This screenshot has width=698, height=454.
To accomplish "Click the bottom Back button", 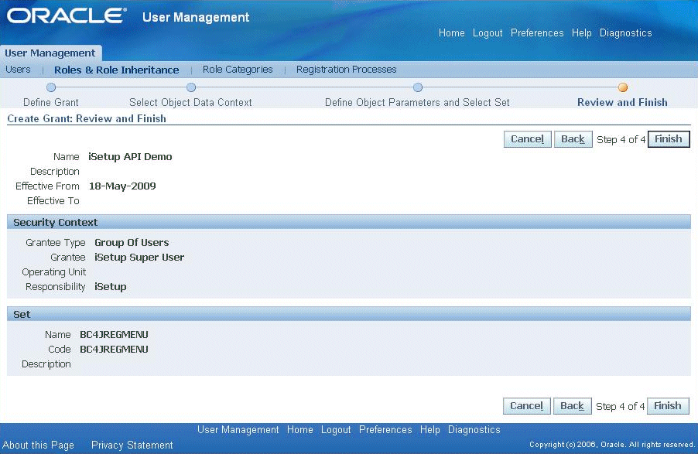I will (x=572, y=406).
